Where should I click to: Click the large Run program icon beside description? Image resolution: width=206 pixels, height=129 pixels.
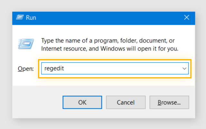(26, 44)
